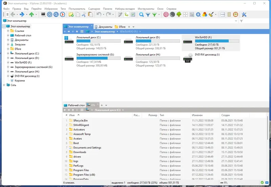271x187 pixels.
Task: Open the Drives computer-monitor toolbar button
Action: pos(43,15)
